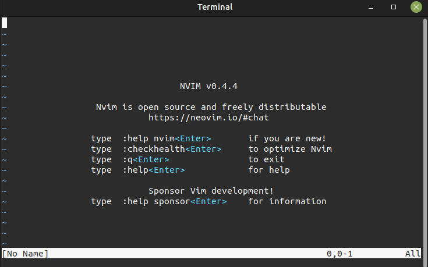Maximize the Terminal window
428x267 pixels.
393,7
